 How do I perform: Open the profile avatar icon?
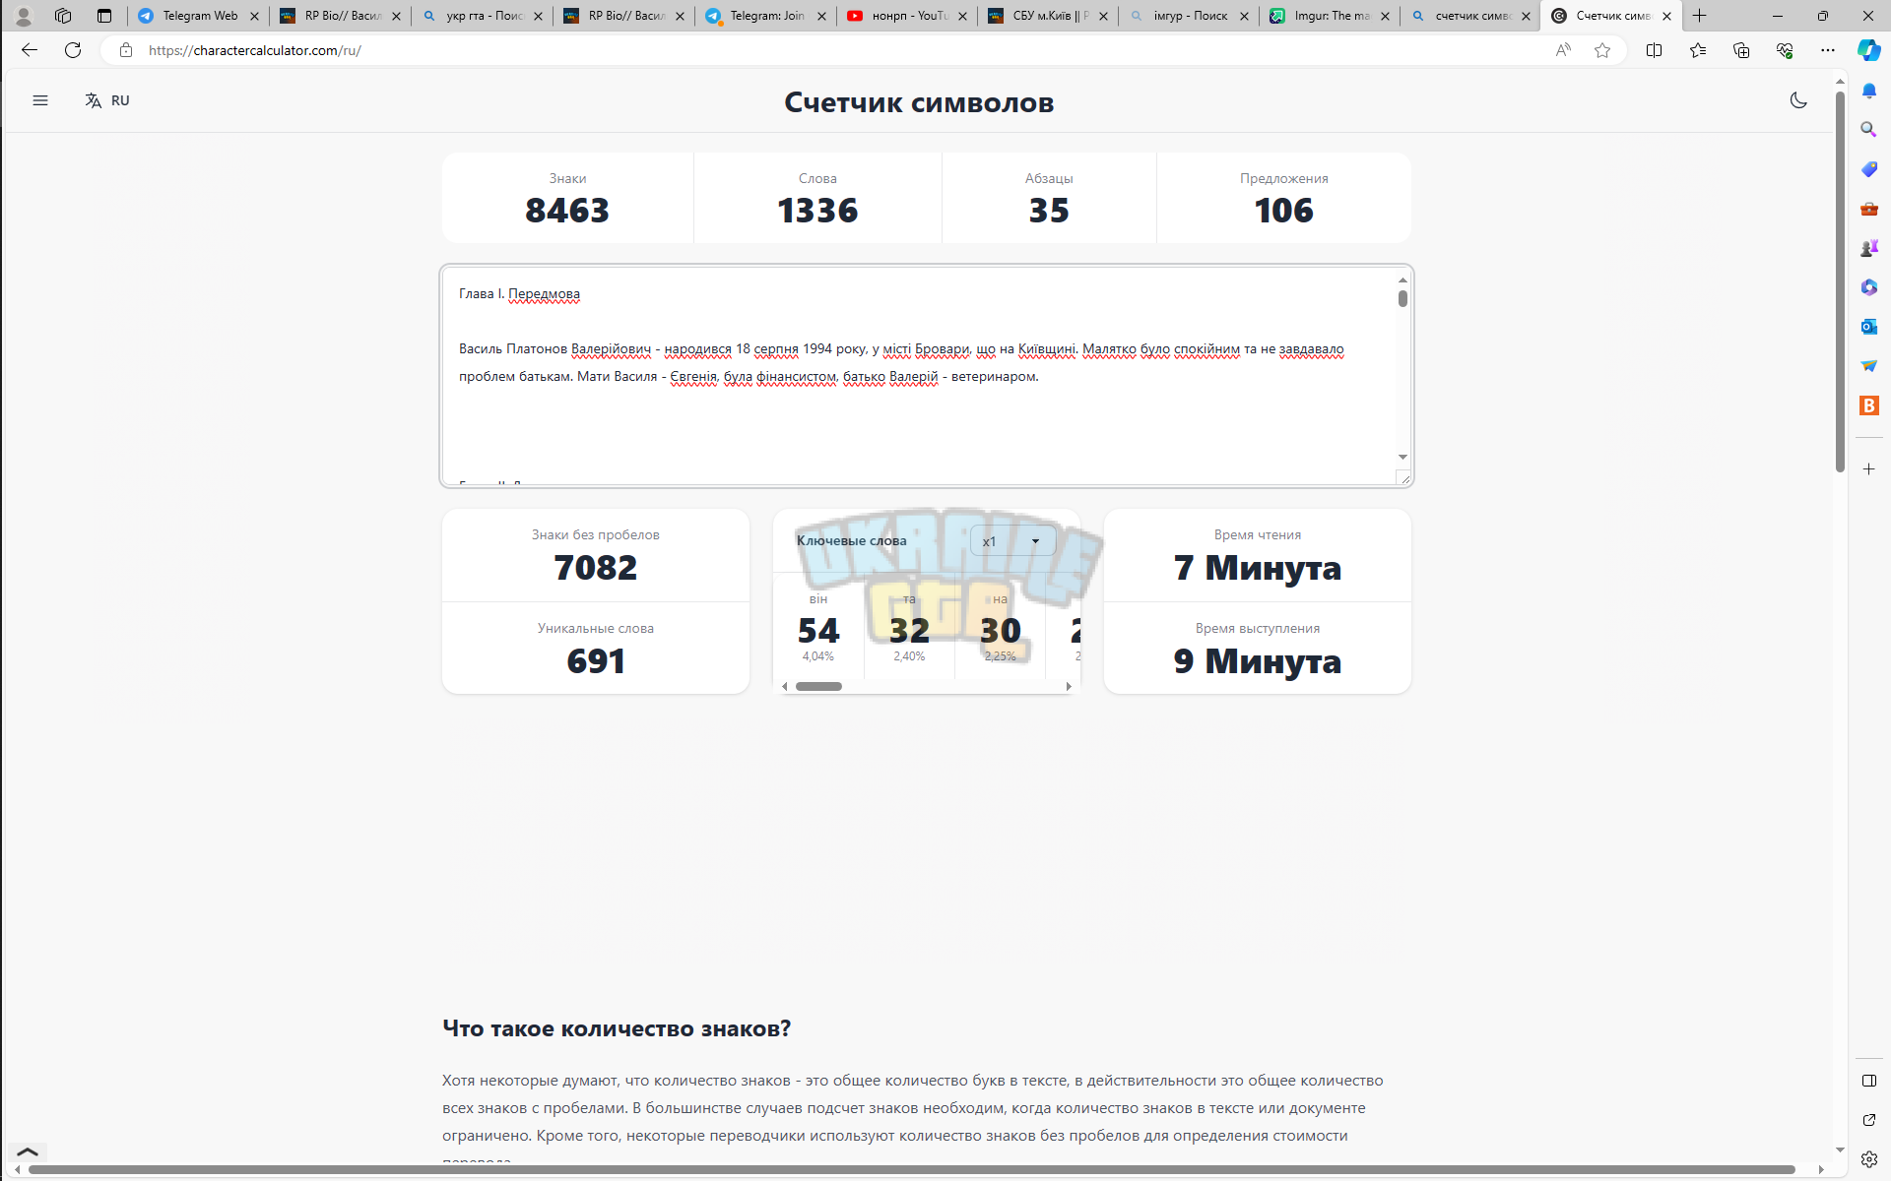tap(24, 16)
